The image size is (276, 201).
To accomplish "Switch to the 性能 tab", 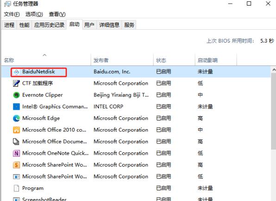I will pos(24,25).
